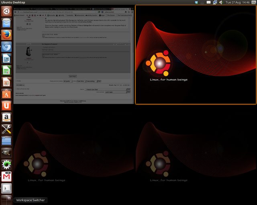Viewport: 257px width, 205px height.
Task: Open the Dropbox indicator in top panel
Action: 196,2
